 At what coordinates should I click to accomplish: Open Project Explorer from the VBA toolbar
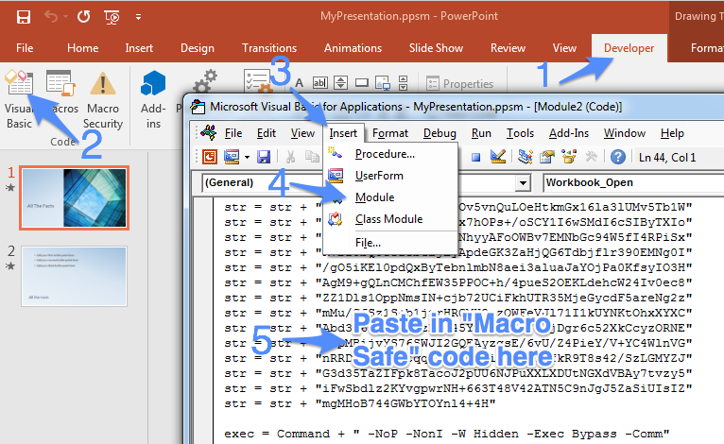[525, 157]
